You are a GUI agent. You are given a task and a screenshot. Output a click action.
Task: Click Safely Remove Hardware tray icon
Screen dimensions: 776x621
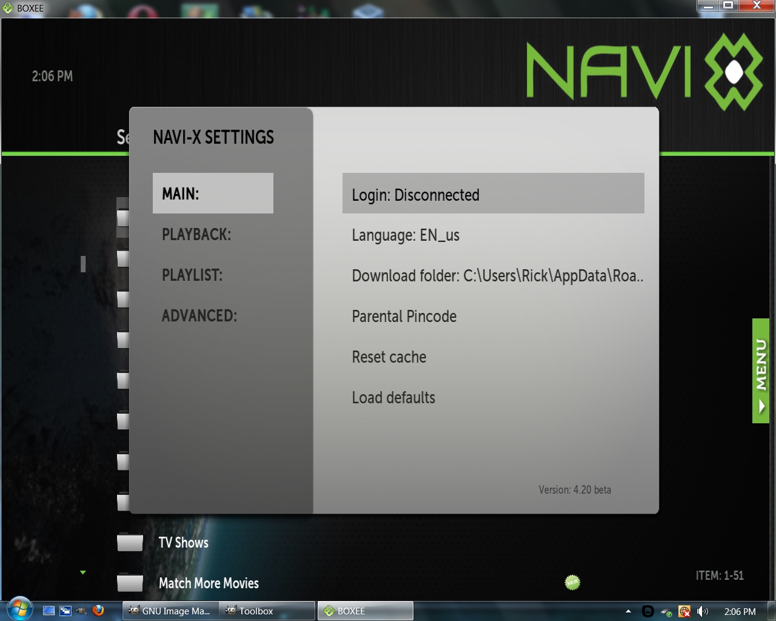[x=666, y=612]
